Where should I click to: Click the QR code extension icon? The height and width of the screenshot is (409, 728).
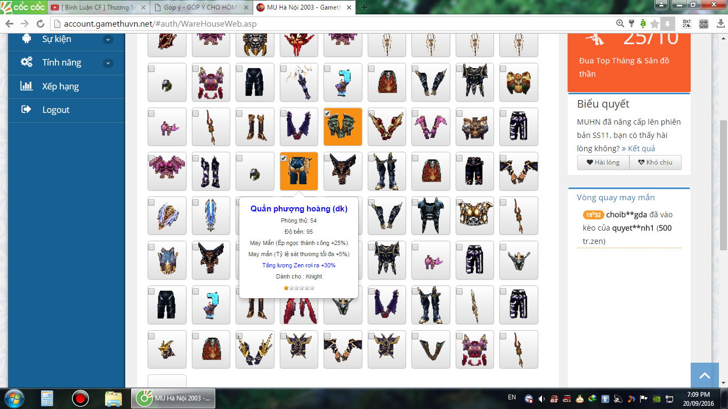pos(686,24)
